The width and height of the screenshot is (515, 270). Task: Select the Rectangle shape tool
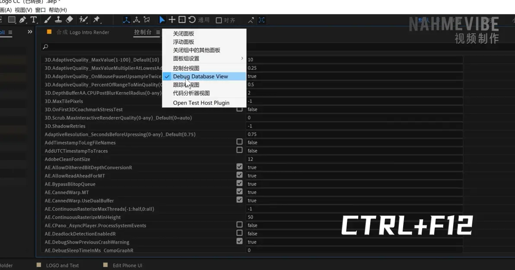tap(12, 20)
